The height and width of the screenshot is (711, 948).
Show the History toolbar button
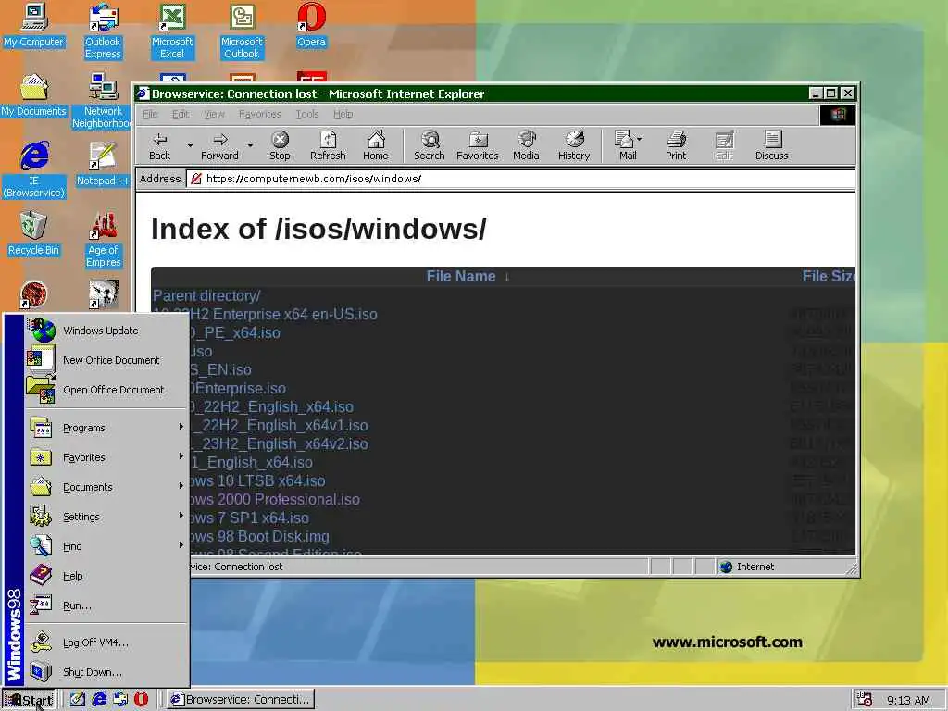pos(574,146)
